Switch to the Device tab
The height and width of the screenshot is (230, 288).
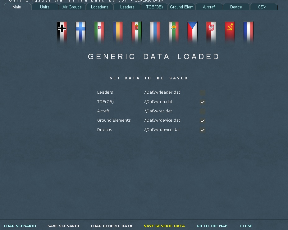pos(236,7)
